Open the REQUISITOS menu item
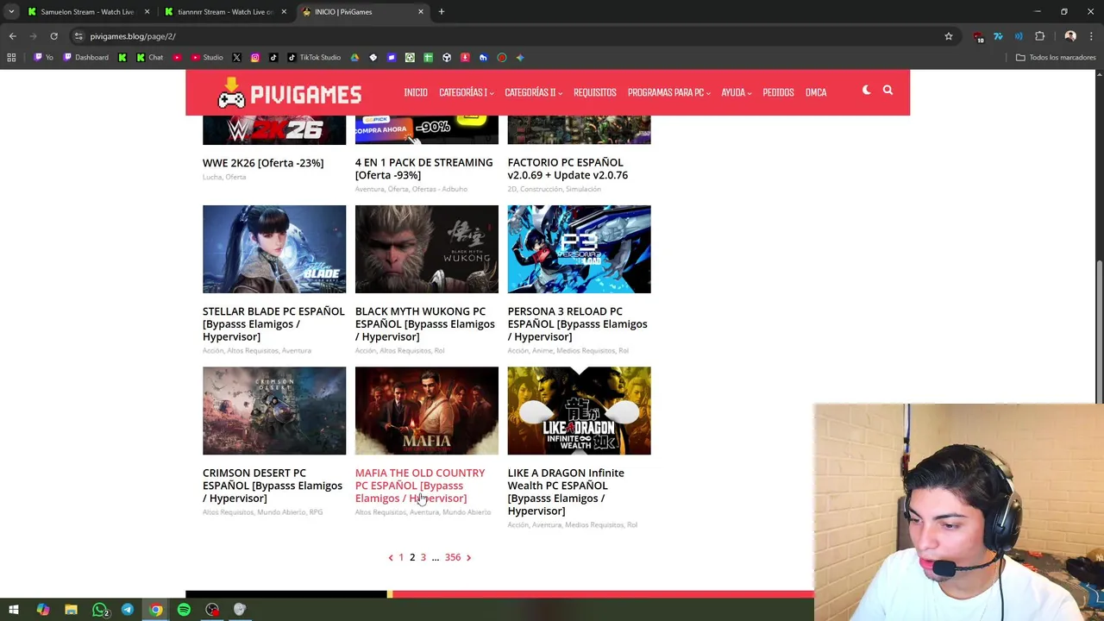1104x621 pixels. [x=594, y=92]
